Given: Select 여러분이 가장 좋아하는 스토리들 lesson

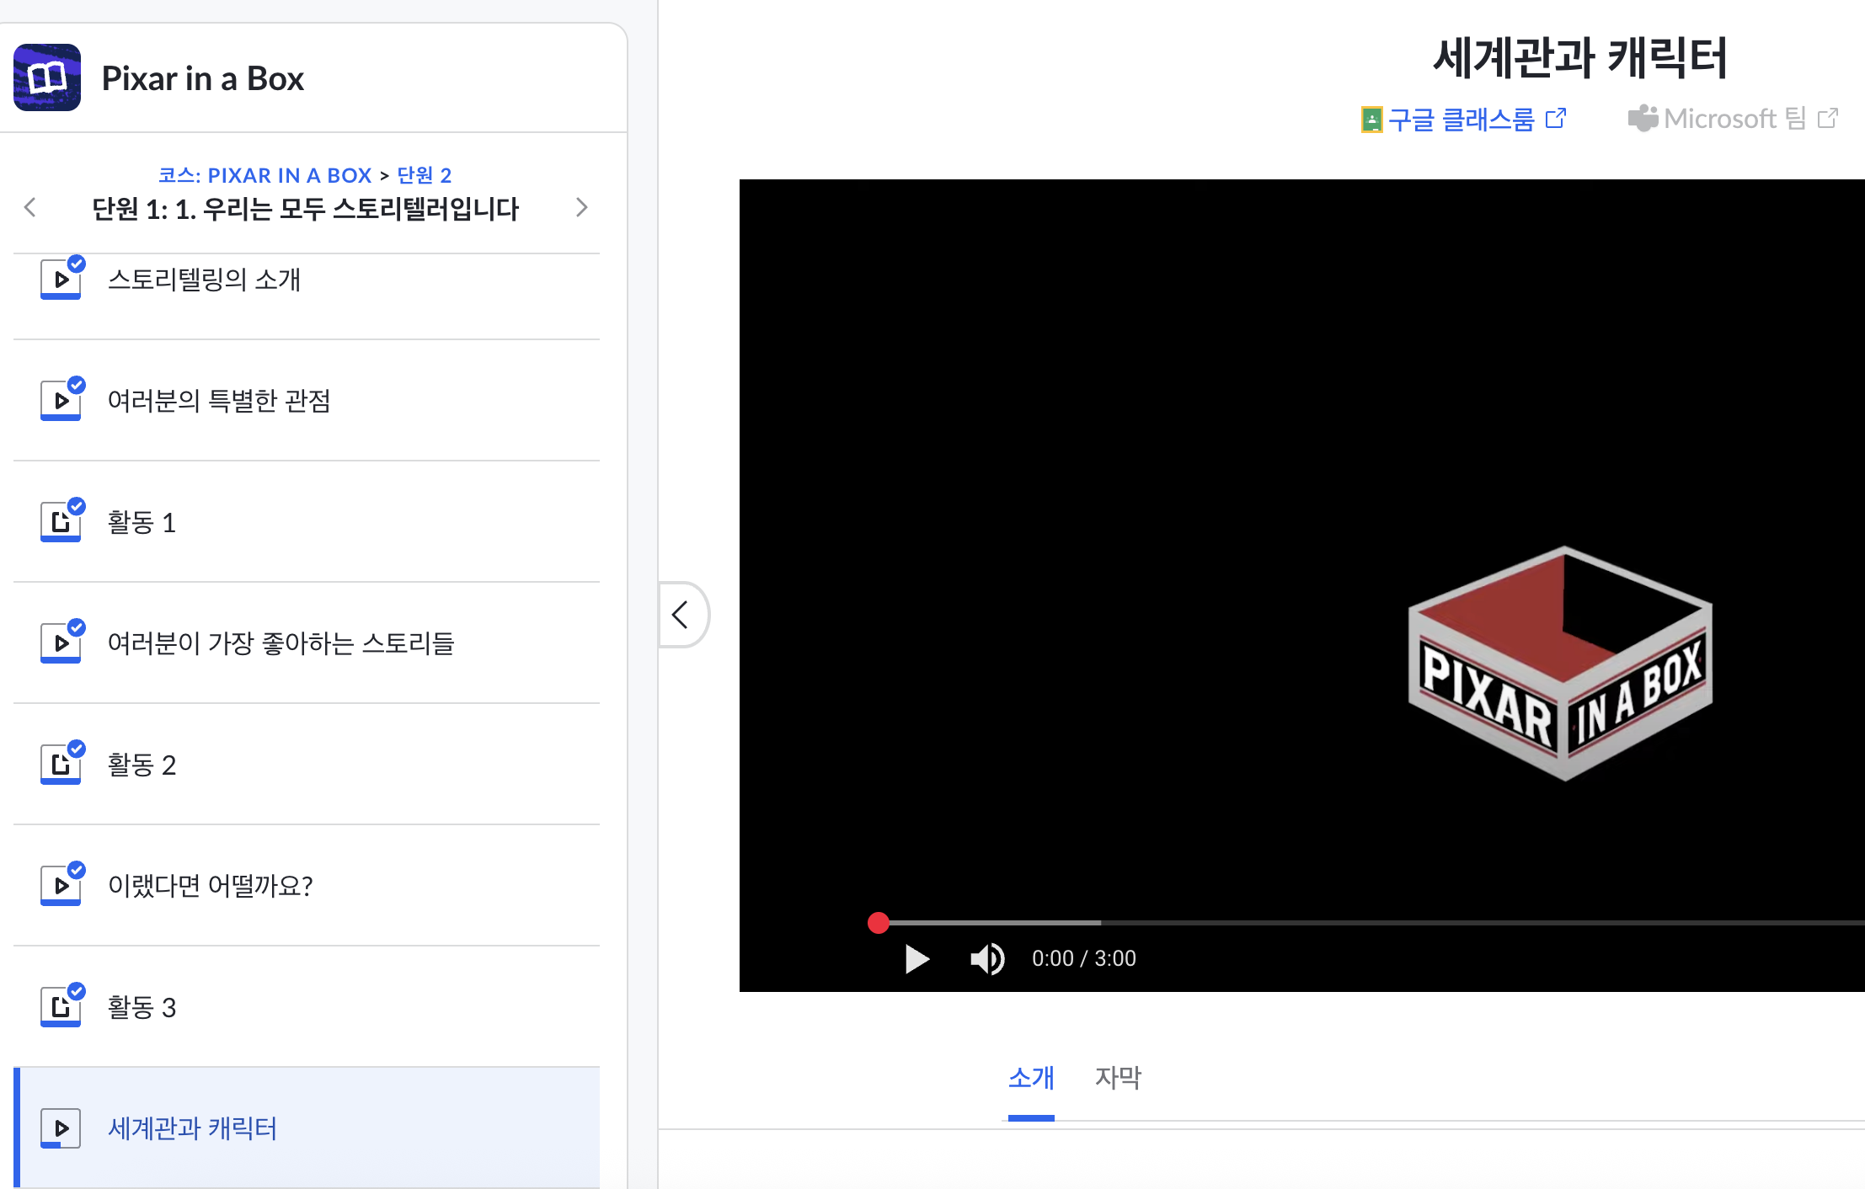Looking at the screenshot, I should click(281, 643).
